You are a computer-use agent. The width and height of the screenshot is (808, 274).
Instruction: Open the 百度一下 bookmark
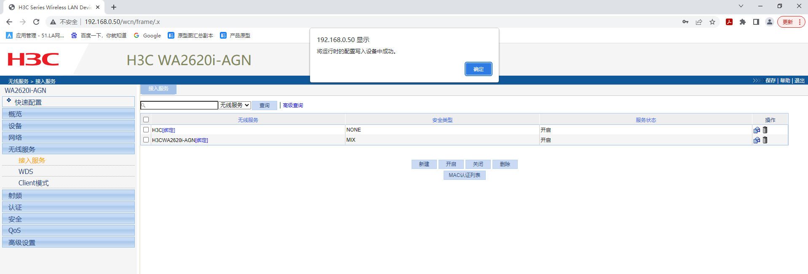click(x=99, y=35)
